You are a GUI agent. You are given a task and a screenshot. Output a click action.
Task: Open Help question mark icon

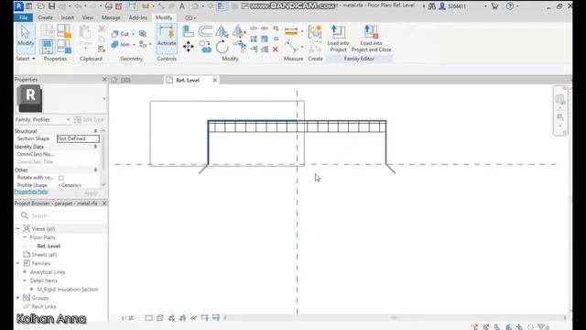point(510,6)
